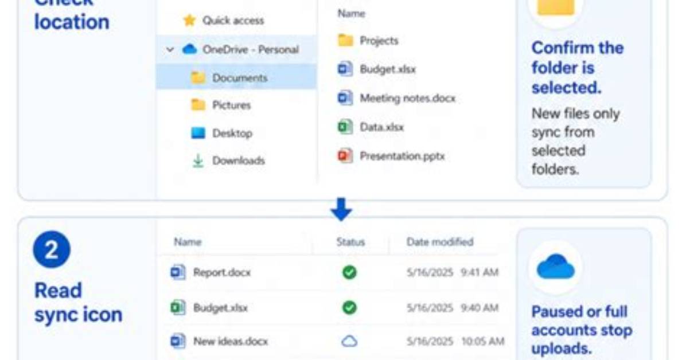Select the Documents folder in the sidebar
The width and height of the screenshot is (686, 360).
[236, 77]
